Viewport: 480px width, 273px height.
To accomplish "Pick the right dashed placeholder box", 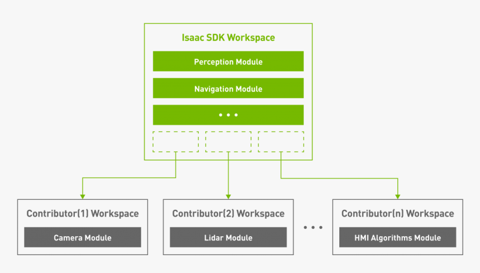I will pyautogui.click(x=281, y=142).
